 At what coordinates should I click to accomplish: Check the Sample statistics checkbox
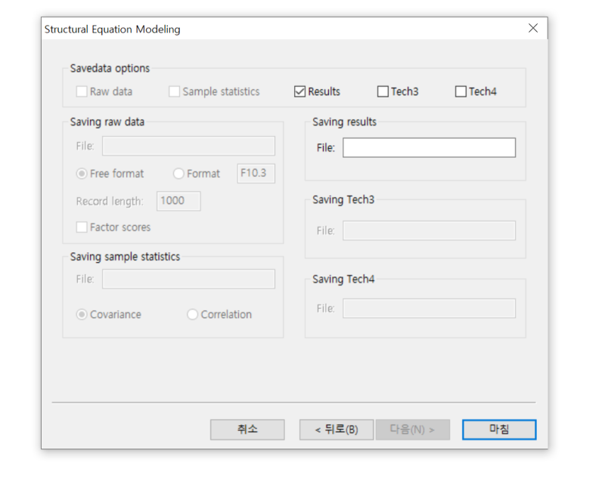coord(174,91)
